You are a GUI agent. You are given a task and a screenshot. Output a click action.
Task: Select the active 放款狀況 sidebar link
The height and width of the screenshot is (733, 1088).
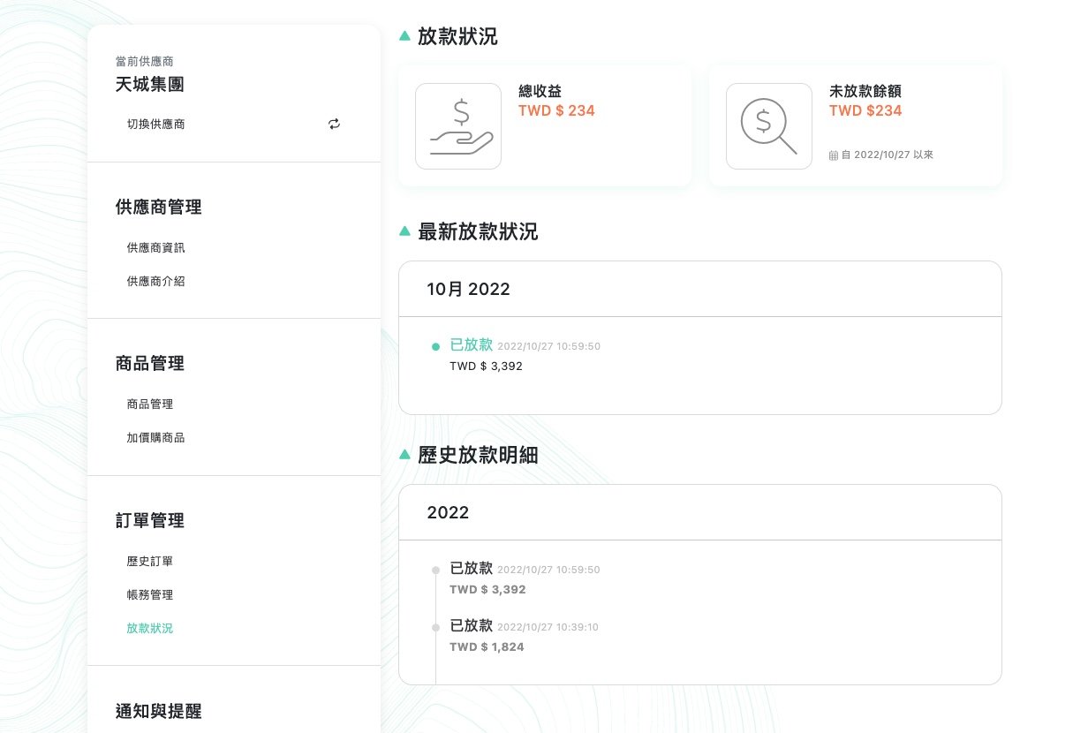(x=149, y=629)
